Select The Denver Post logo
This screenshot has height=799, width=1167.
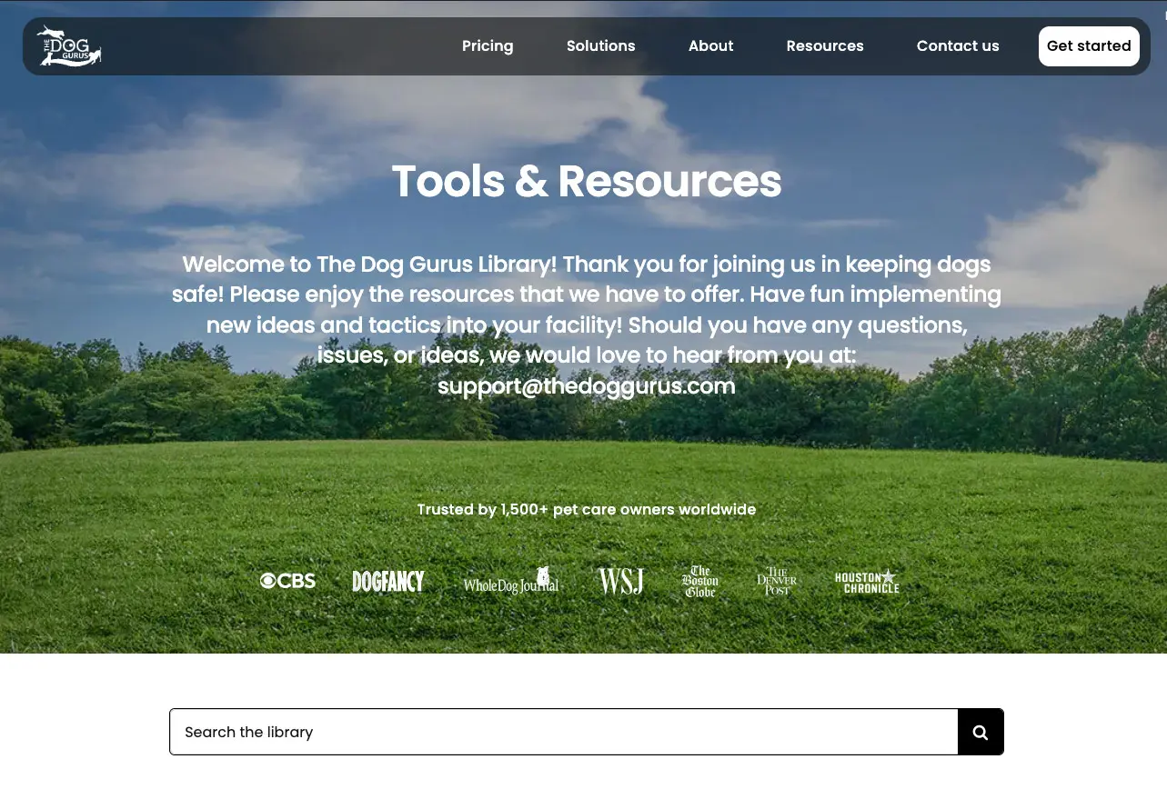(777, 582)
